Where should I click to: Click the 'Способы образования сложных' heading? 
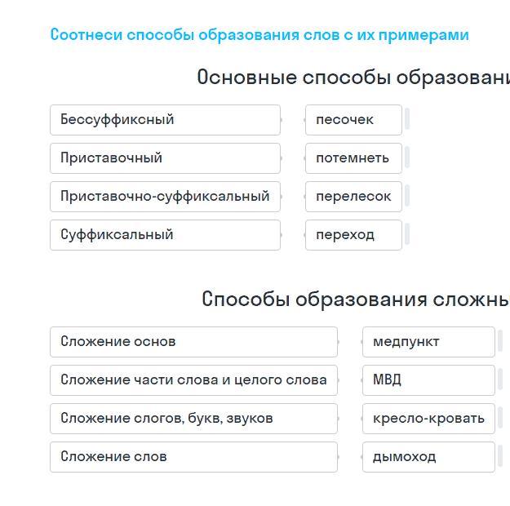coord(355,300)
